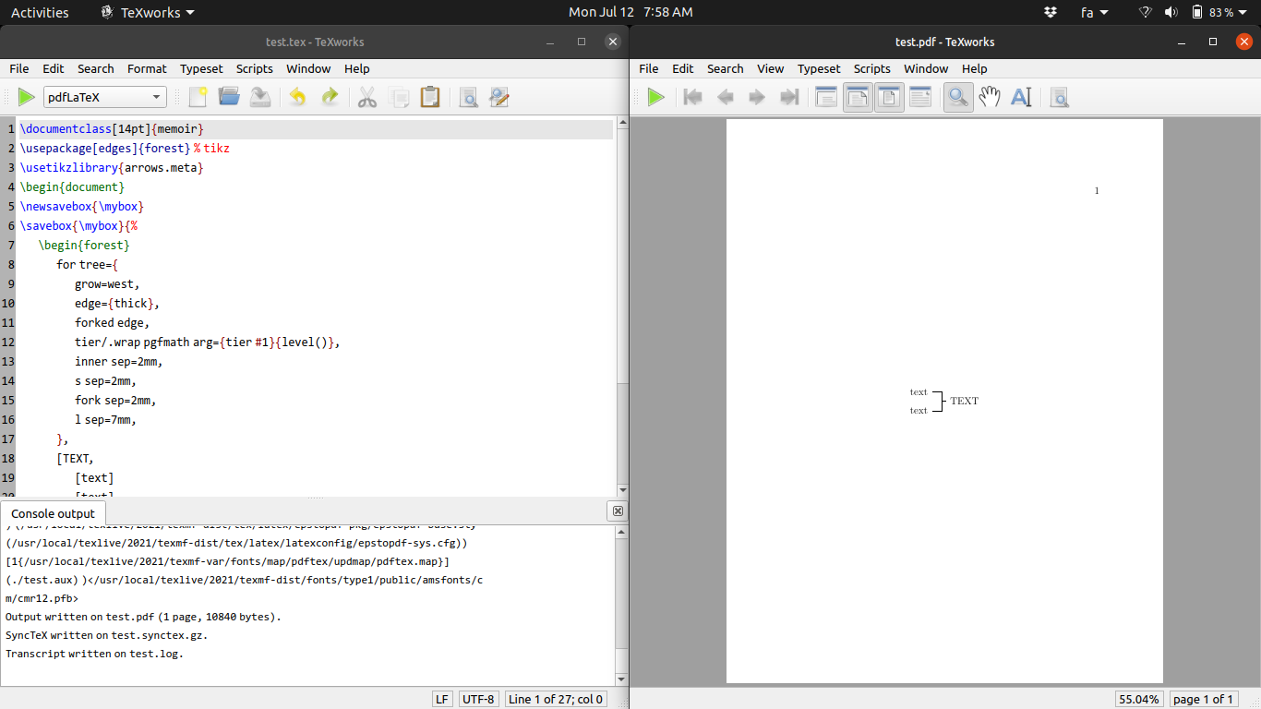1261x709 pixels.
Task: Open the Format menu in the editor window
Action: [x=147, y=68]
